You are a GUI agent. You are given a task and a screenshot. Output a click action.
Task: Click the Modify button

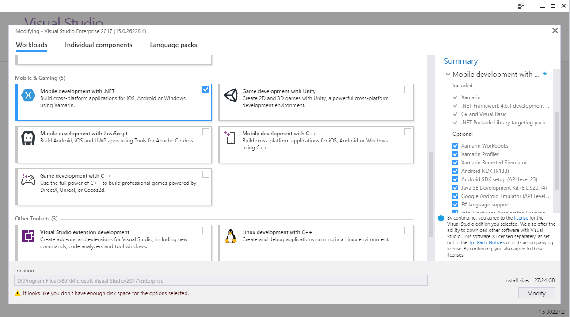536,293
